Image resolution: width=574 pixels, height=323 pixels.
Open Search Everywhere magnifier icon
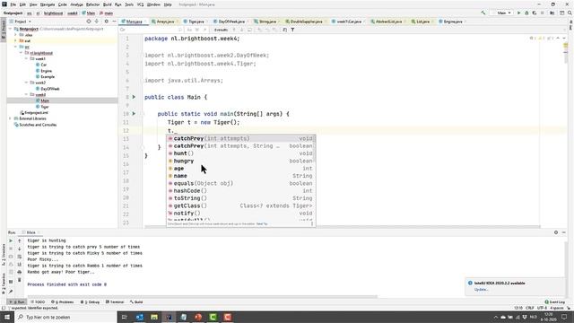pyautogui.click(x=570, y=13)
